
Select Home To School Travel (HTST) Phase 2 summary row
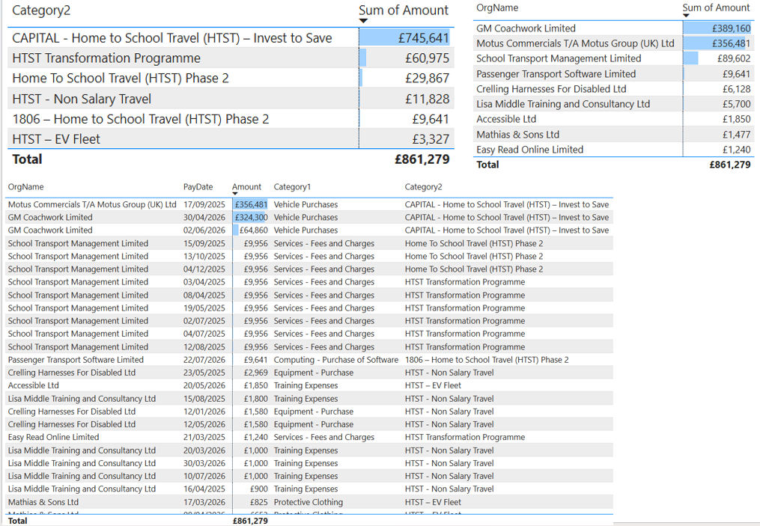(x=231, y=78)
